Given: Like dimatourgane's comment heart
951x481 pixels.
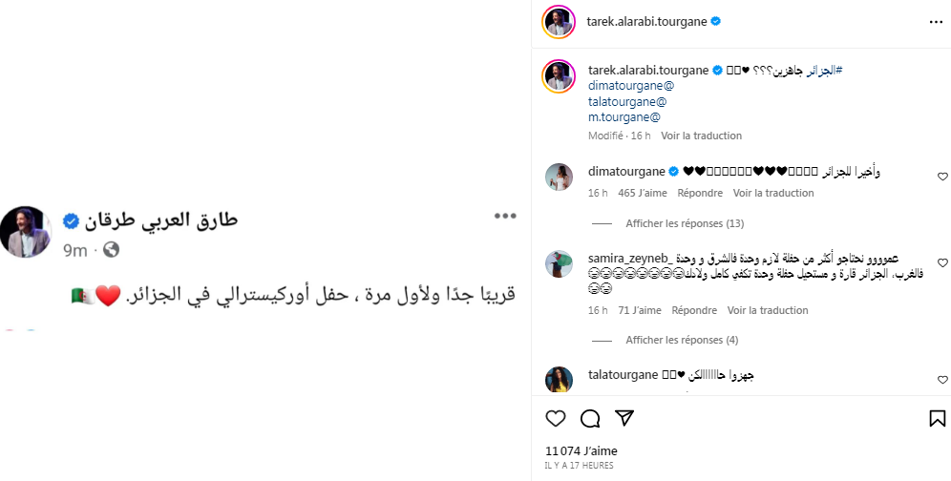Looking at the screenshot, I should [942, 177].
